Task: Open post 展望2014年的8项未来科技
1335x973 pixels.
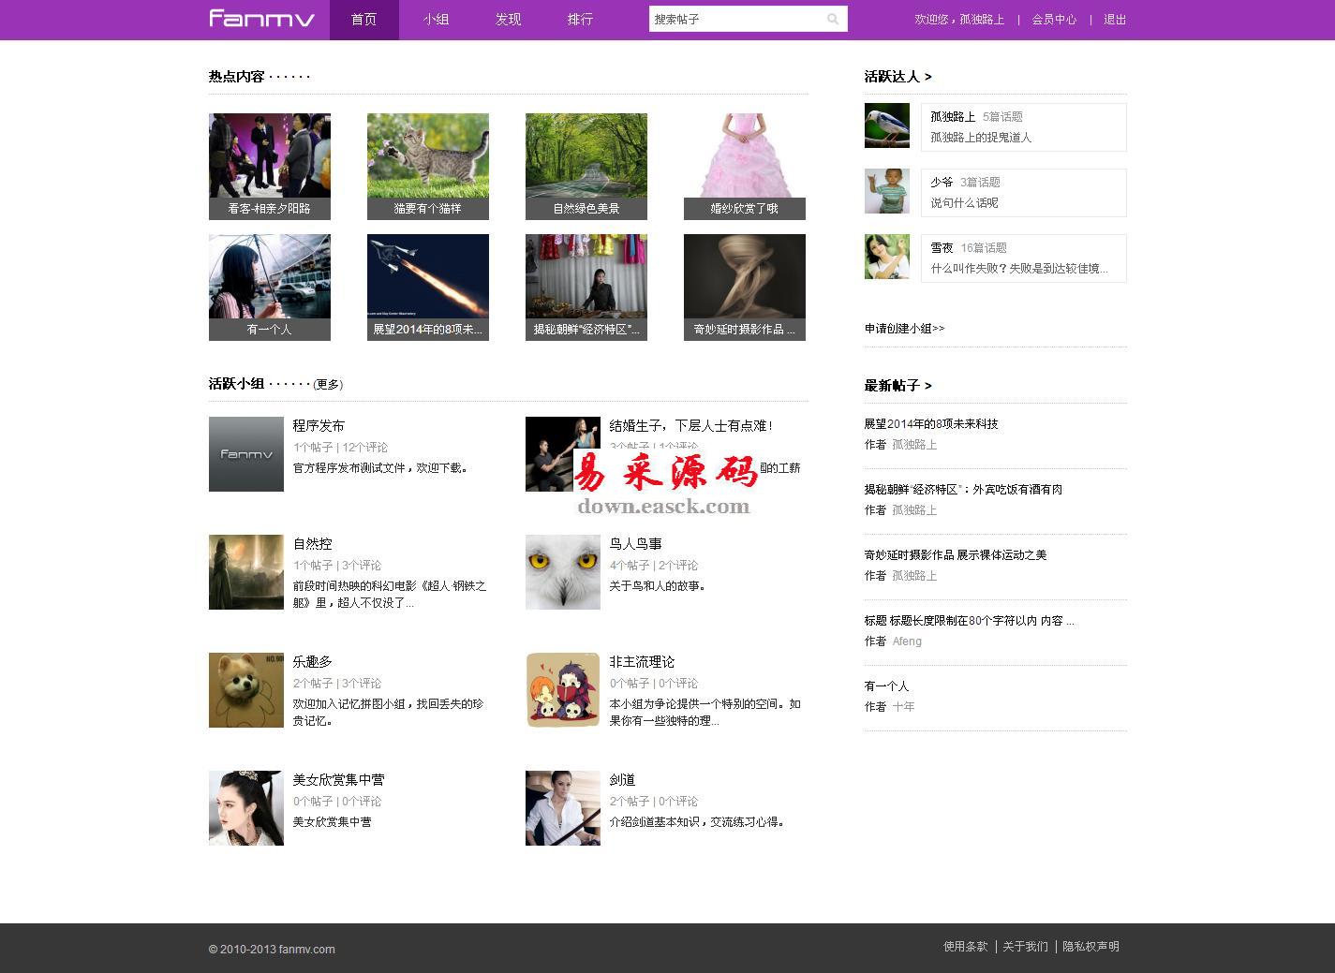Action: click(x=931, y=424)
